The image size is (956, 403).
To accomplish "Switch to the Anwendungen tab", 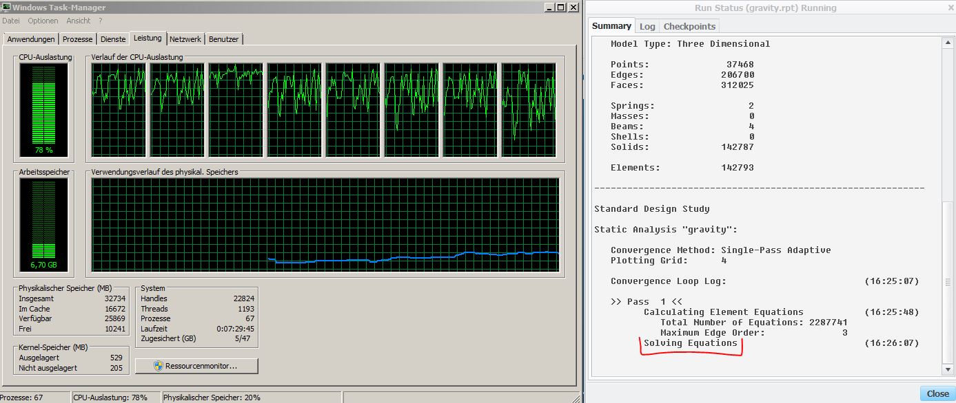I will click(x=30, y=39).
